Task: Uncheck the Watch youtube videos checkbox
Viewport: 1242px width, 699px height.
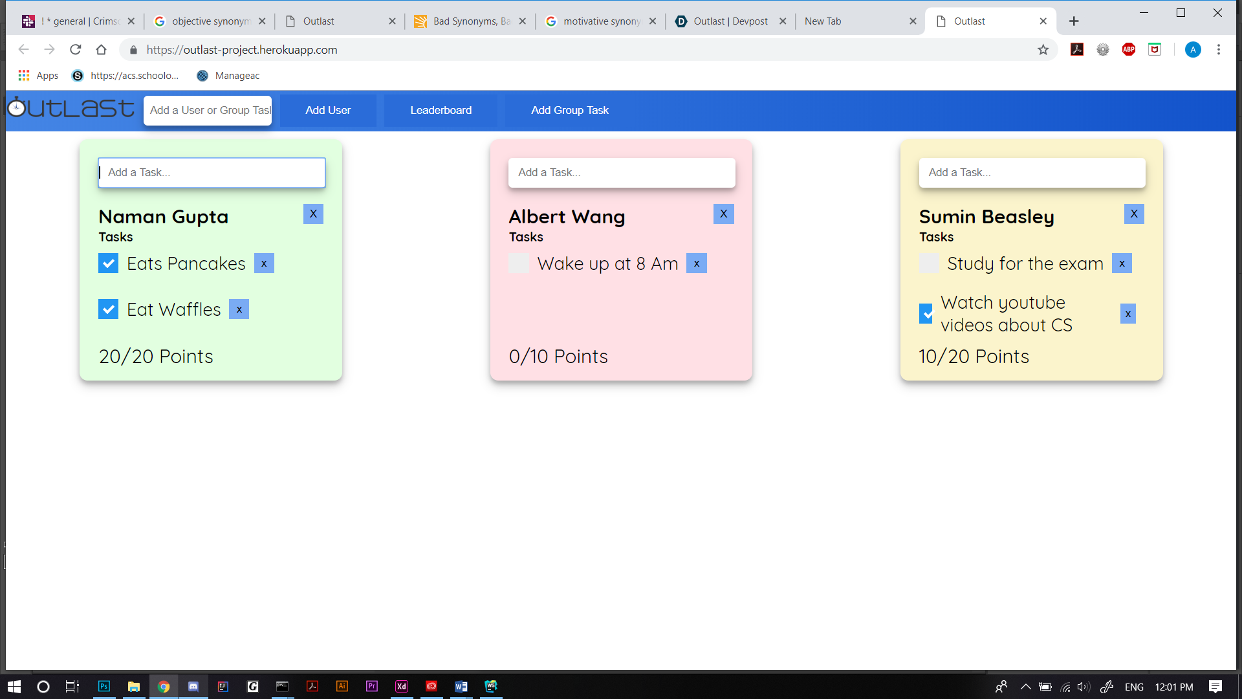Action: click(926, 314)
